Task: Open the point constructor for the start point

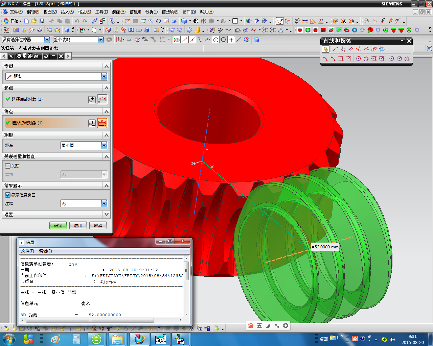Action: point(92,99)
